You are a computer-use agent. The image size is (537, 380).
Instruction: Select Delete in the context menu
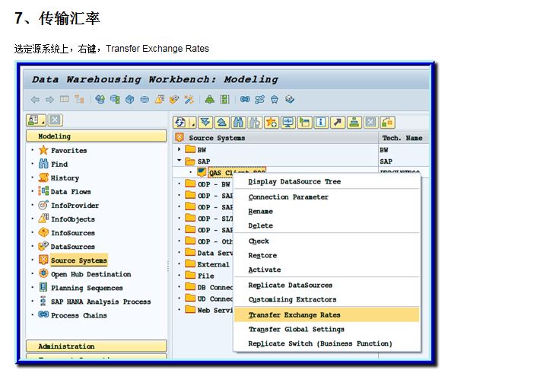click(260, 225)
